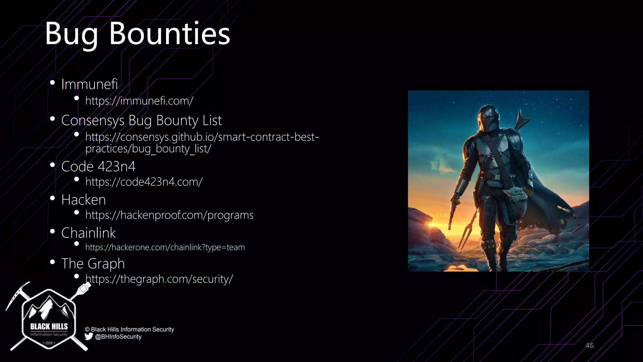This screenshot has height=362, width=643.
Task: Click the slide number 46
Action: coord(590,346)
